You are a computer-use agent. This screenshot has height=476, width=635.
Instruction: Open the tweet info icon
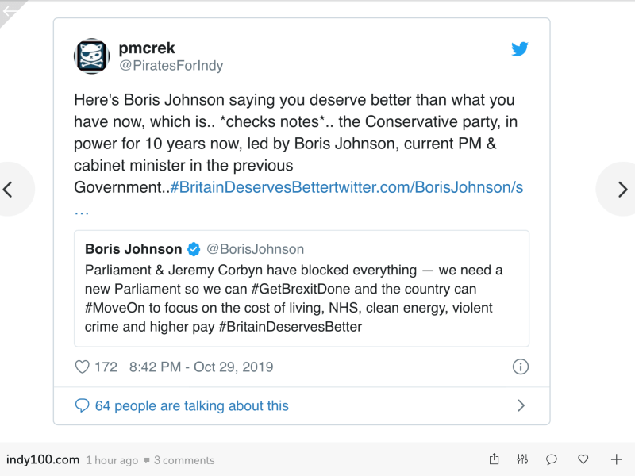coord(520,367)
